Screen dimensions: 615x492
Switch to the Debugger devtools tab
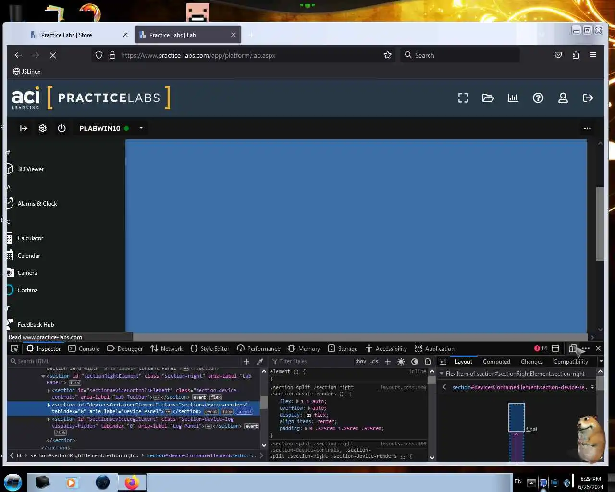125,349
